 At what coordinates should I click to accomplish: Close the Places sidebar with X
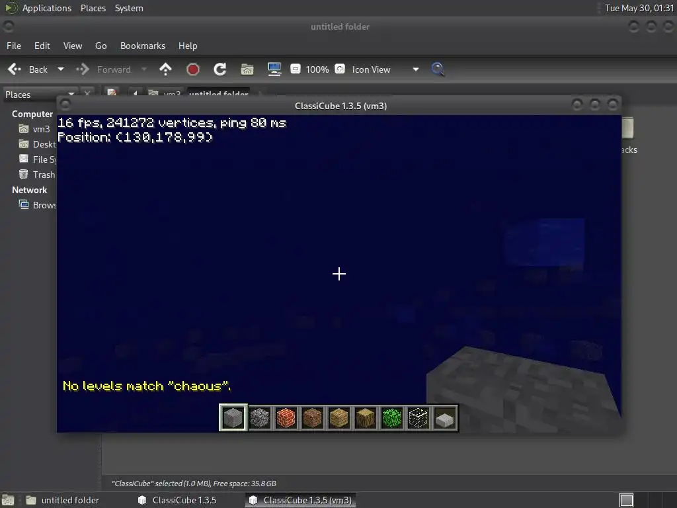(87, 93)
